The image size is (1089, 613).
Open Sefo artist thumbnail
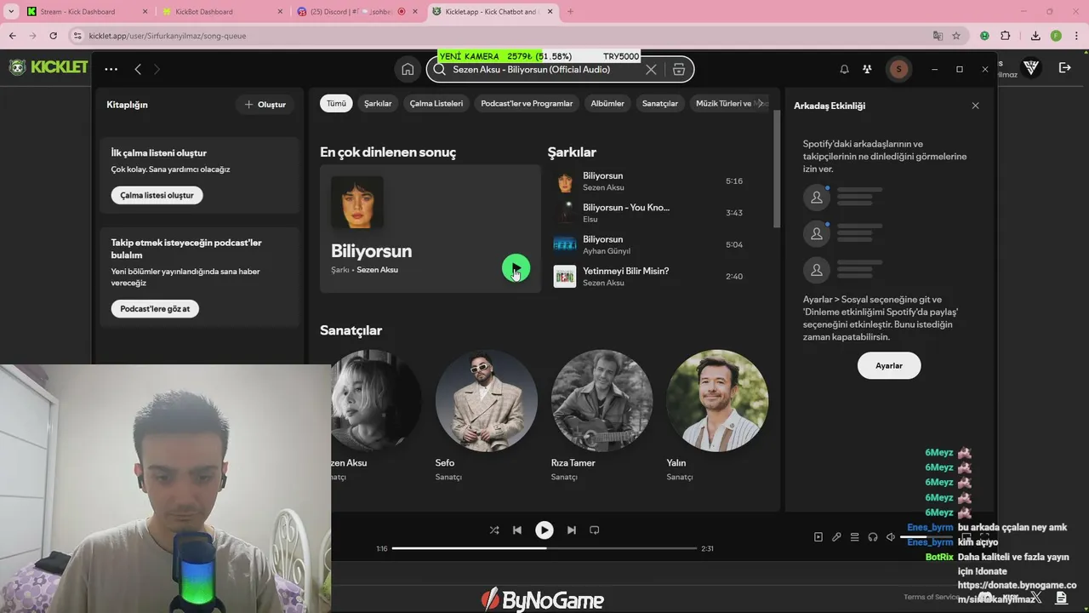coord(487,400)
